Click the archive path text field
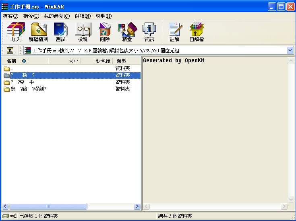 coord(159,50)
